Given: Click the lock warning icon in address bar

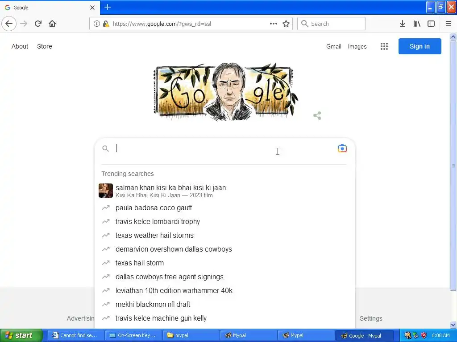Looking at the screenshot, I should coord(106,24).
